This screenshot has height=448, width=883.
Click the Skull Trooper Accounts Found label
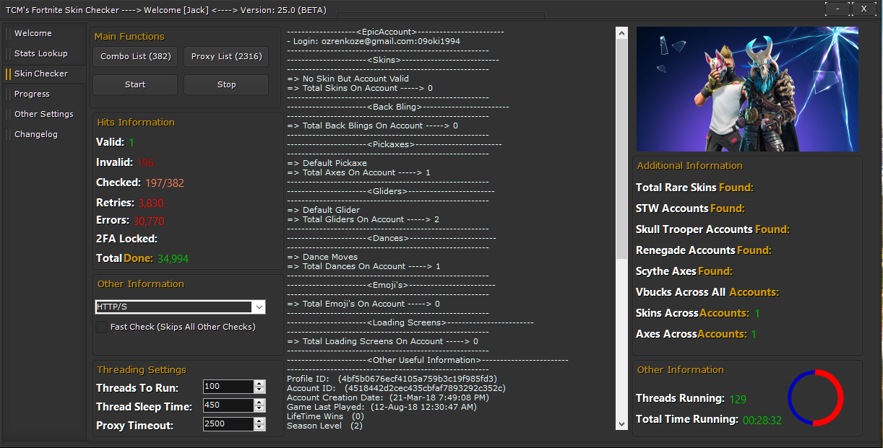click(712, 229)
